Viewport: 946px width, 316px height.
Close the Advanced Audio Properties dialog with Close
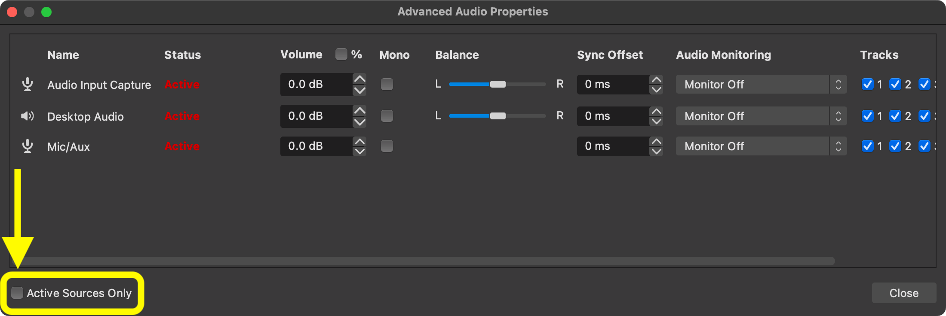tap(904, 293)
